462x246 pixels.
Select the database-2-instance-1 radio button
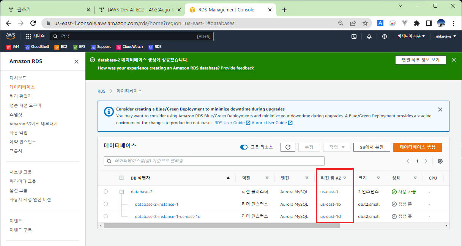click(106, 204)
